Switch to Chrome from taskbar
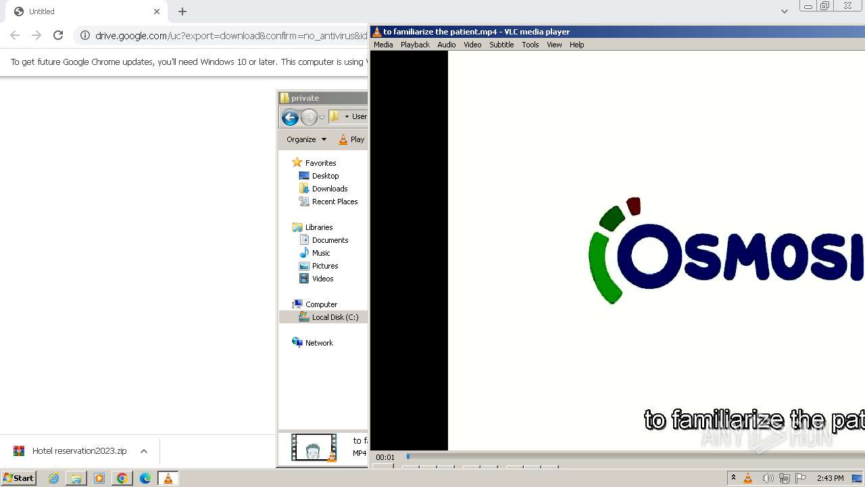865x487 pixels. click(122, 478)
